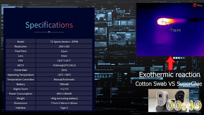Select the 'Type-C' interface value
The height and width of the screenshot is (115, 204).
click(x=64, y=108)
